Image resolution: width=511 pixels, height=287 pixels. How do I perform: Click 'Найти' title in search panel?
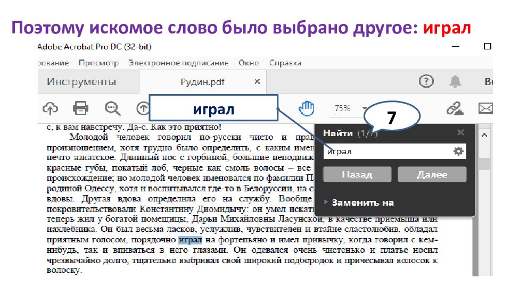click(x=338, y=133)
